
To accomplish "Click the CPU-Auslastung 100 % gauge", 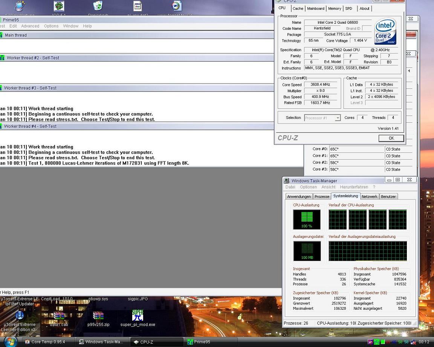I will (307, 219).
